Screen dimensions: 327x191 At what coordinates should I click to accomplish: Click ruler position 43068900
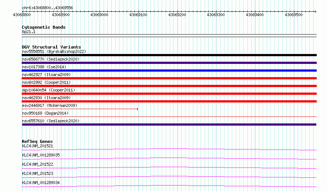pos(61,15)
